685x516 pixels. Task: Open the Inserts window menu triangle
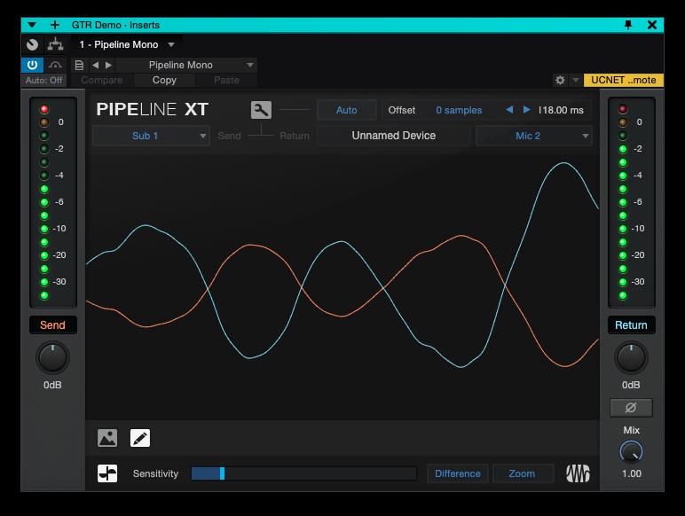pyautogui.click(x=32, y=25)
